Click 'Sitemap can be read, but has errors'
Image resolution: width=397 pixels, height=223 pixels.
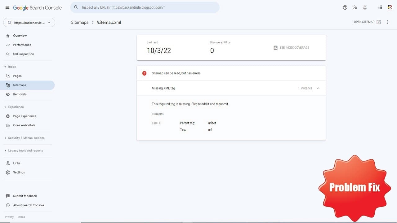(x=176, y=73)
